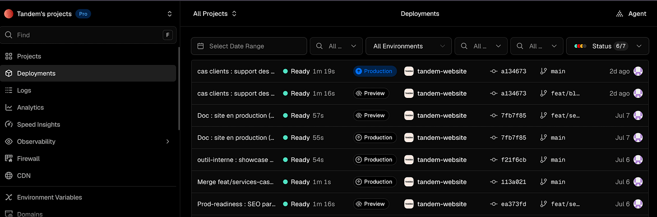Click the Pro plan badge
Image resolution: width=657 pixels, height=217 pixels.
(x=83, y=14)
